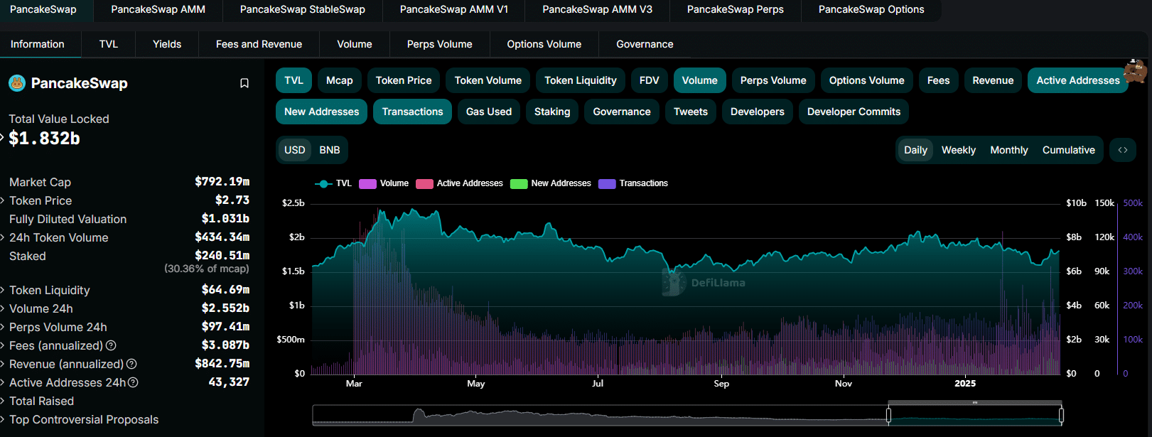The width and height of the screenshot is (1152, 437).
Task: Toggle the Mcap chart metric
Action: [x=339, y=80]
